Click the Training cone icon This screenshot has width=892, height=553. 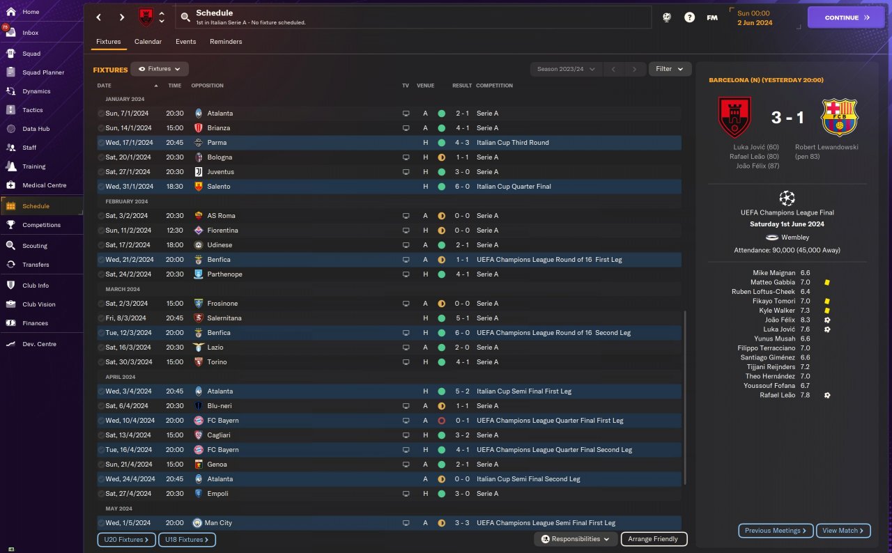[x=10, y=166]
